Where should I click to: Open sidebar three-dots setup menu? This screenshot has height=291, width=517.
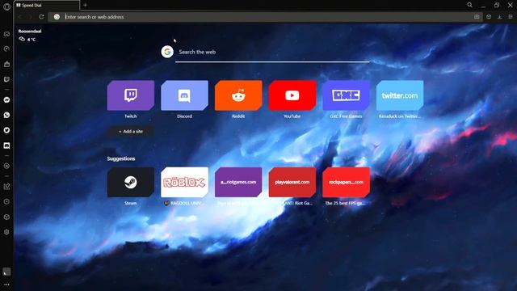pyautogui.click(x=6, y=285)
